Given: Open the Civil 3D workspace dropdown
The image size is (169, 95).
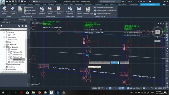Looking at the screenshot, I should coord(44,1).
